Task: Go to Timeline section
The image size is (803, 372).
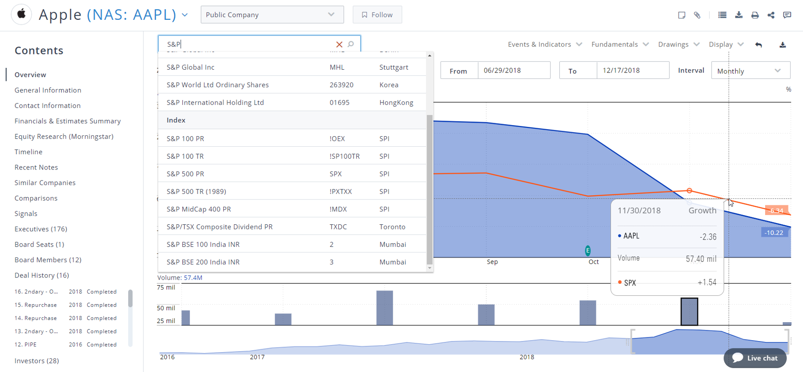Action: 29,152
